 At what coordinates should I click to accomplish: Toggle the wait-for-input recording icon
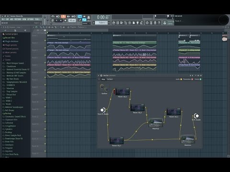(x=58, y=16)
